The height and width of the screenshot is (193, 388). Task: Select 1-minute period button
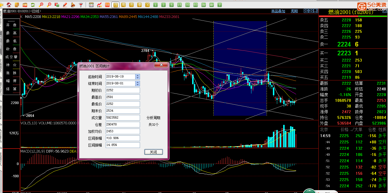[x=155, y=5]
